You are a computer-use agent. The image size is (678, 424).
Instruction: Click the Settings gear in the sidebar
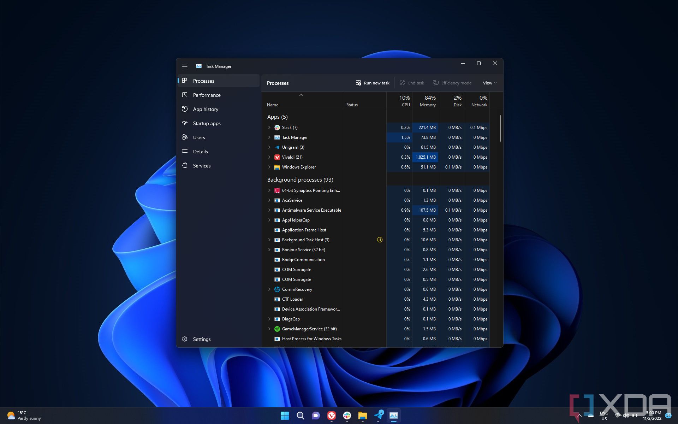tap(185, 339)
